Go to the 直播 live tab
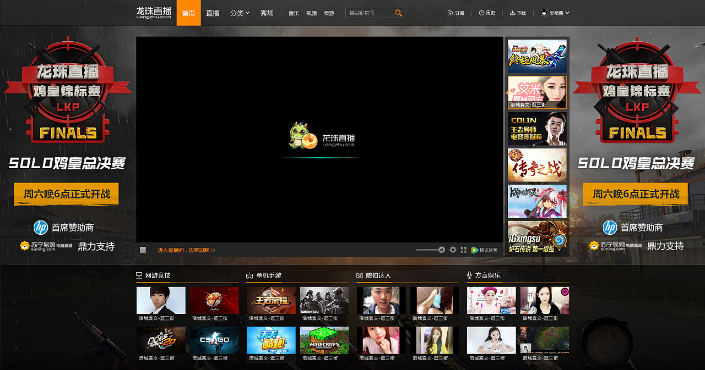 pyautogui.click(x=213, y=13)
